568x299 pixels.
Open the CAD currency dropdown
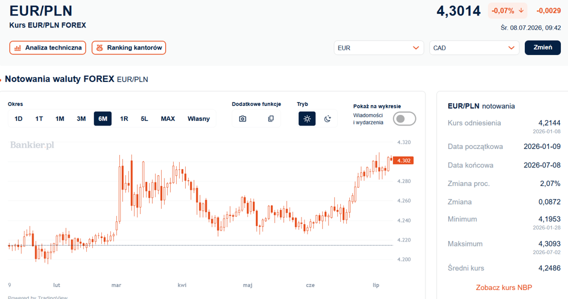[x=474, y=48]
